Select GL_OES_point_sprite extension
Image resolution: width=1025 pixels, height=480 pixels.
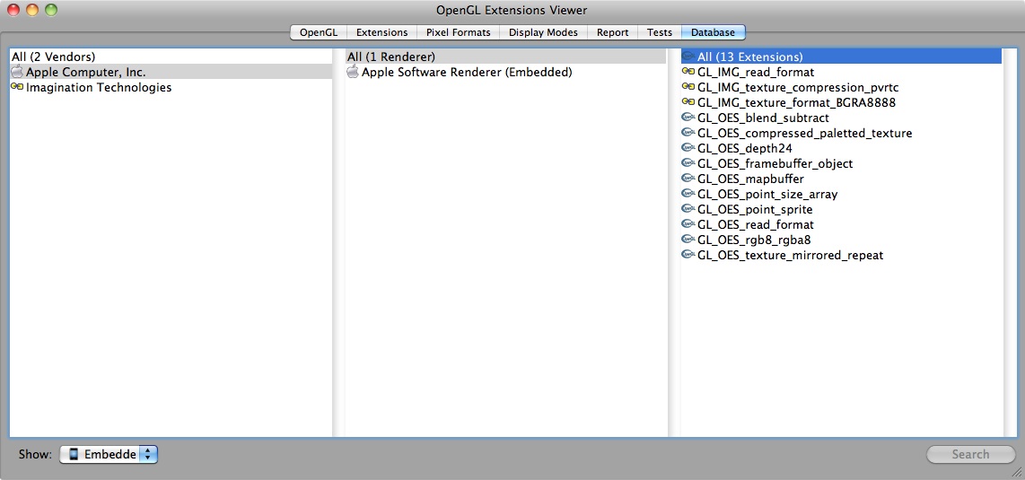click(x=841, y=209)
